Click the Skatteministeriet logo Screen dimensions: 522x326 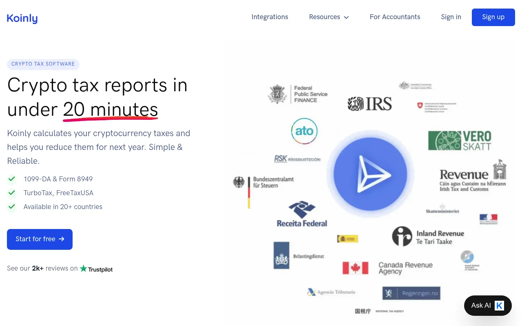tap(442, 209)
